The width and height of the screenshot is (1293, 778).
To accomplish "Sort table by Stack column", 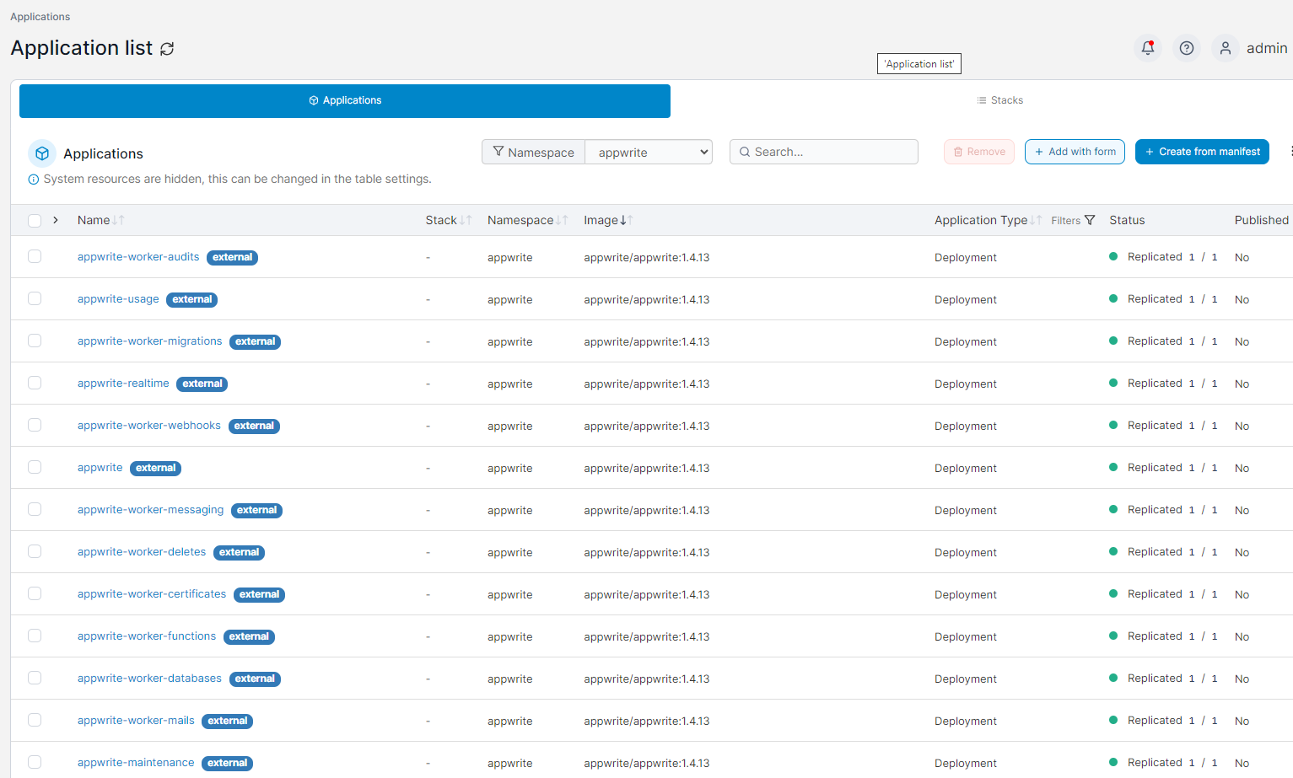I will tap(448, 220).
